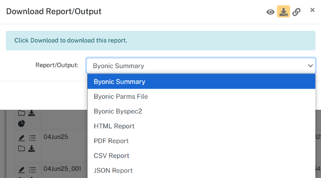Choose Byonic Byspec2 from the list

(x=201, y=111)
